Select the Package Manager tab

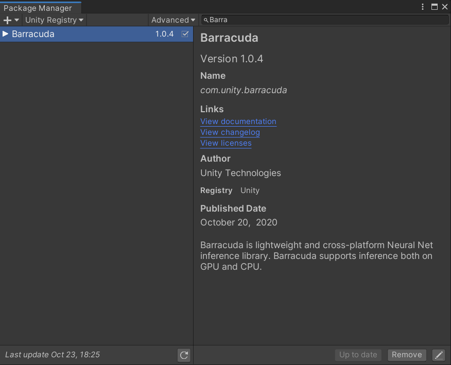38,8
